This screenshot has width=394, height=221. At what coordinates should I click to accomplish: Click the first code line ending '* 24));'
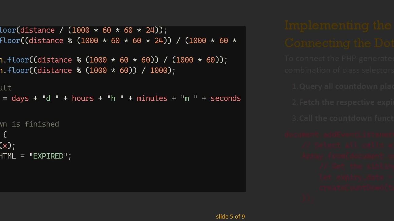coord(83,30)
